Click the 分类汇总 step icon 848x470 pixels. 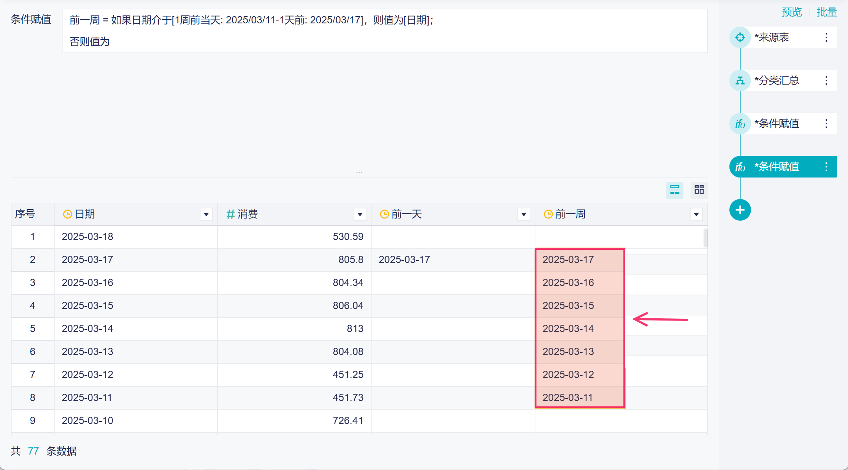coord(740,80)
